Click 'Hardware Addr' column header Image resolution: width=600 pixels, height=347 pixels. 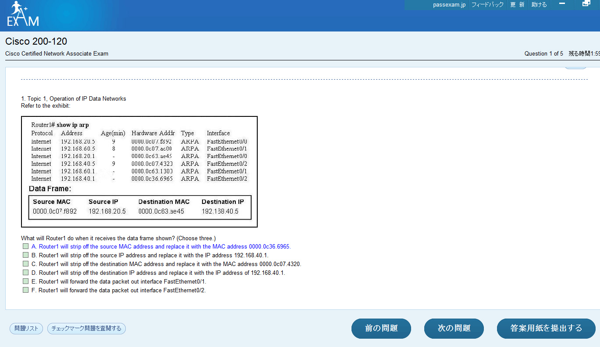(x=153, y=133)
